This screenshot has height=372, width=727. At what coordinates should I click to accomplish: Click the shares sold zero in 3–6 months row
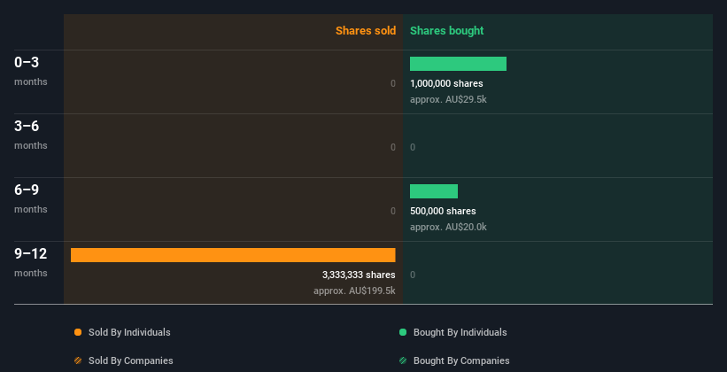coord(393,148)
